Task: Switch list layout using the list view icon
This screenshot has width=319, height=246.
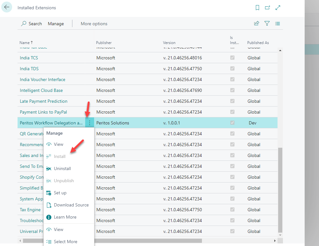Action: pyautogui.click(x=278, y=23)
